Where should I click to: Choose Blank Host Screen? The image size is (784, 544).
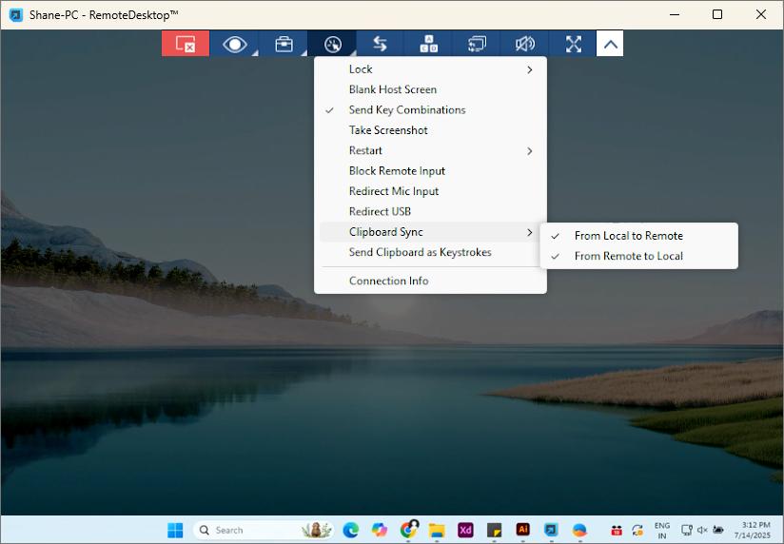click(392, 89)
